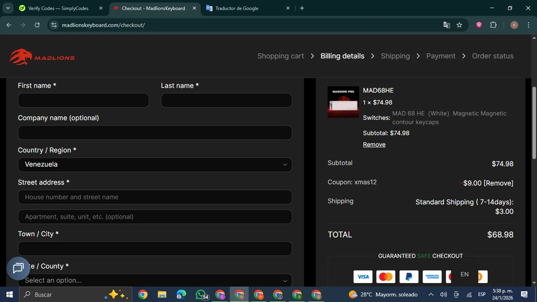Close the Traductor de Google tab
The width and height of the screenshot is (537, 302).
pyautogui.click(x=288, y=8)
